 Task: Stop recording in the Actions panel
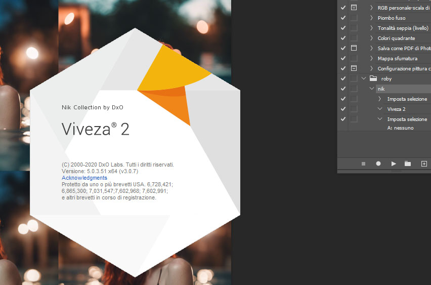point(363,164)
